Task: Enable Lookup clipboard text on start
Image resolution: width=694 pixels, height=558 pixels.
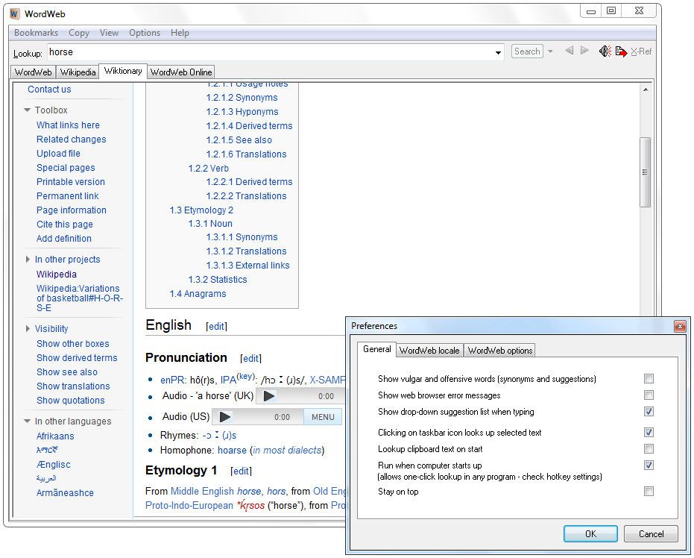Action: (649, 448)
